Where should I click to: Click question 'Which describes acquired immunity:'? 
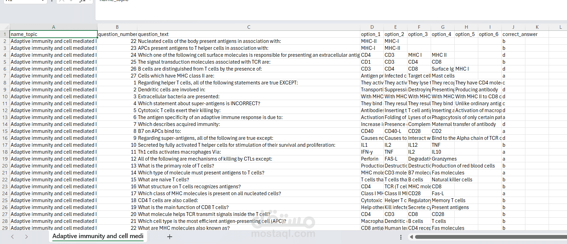coord(249,124)
